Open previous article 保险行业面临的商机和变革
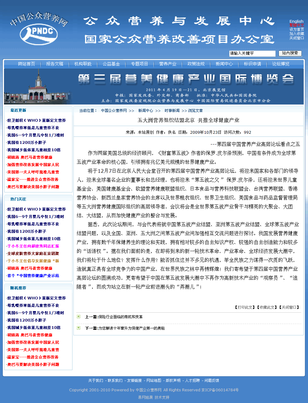This screenshot has height=403, width=308. click(x=120, y=317)
